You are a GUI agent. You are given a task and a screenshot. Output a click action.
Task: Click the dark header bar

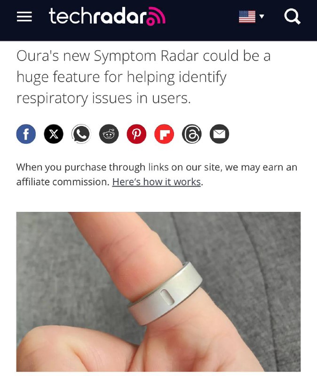(158, 20)
